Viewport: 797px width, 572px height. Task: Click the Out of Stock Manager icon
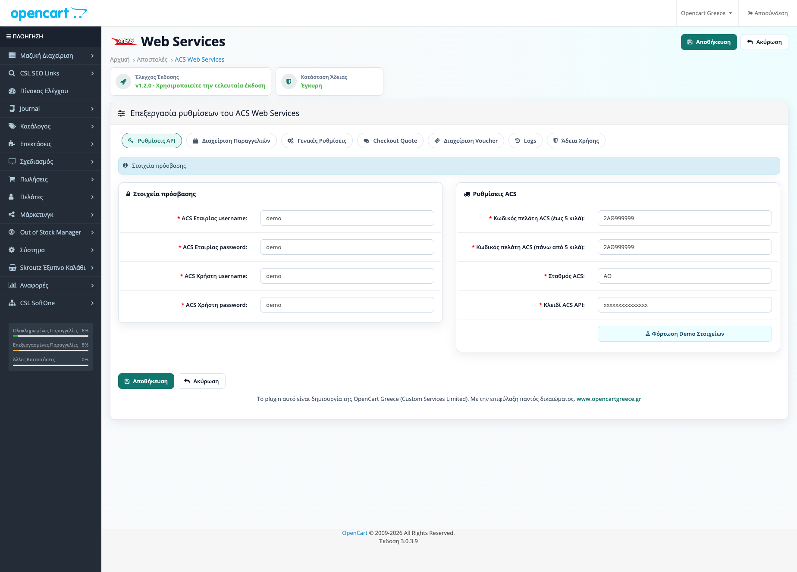coord(12,232)
